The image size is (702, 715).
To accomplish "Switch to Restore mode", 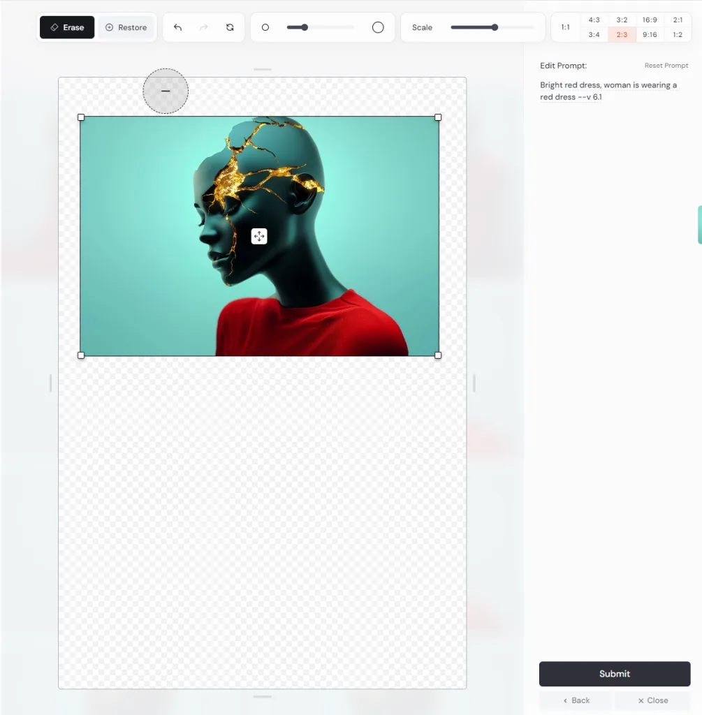I will (126, 27).
